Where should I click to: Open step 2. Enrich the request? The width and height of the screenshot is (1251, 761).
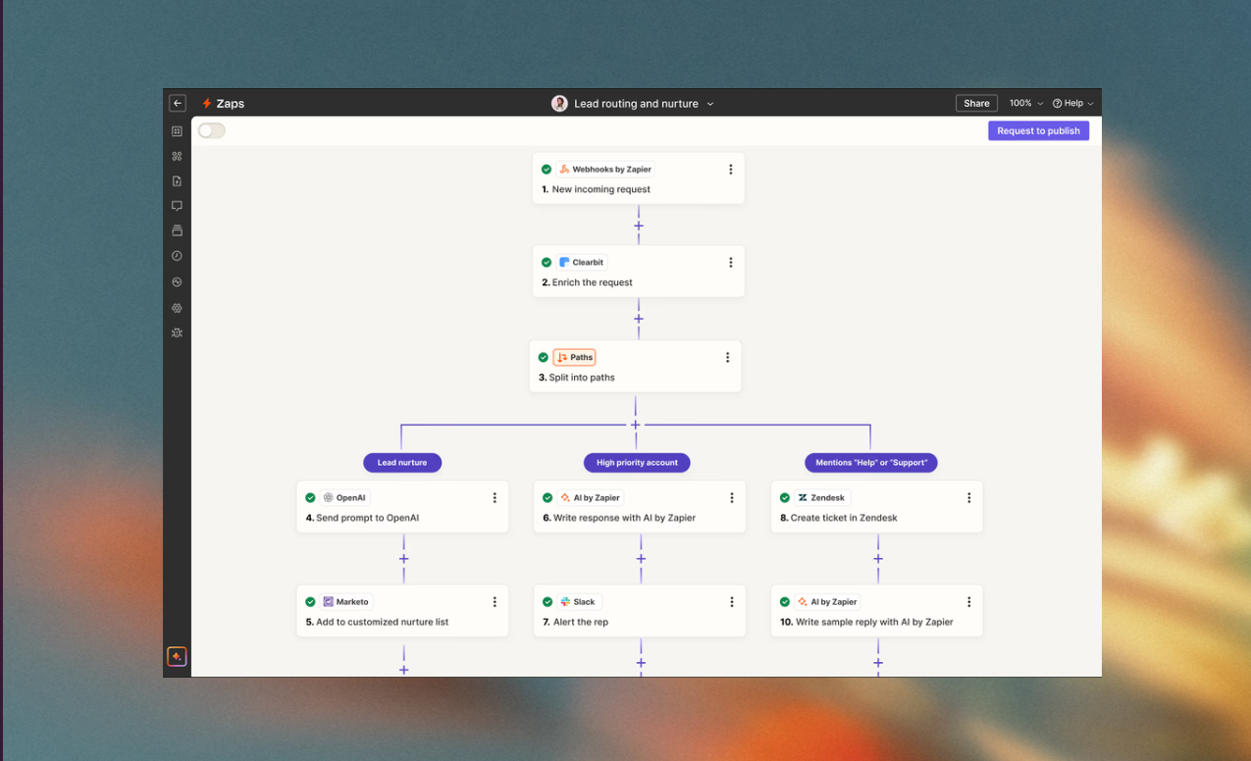(x=639, y=271)
